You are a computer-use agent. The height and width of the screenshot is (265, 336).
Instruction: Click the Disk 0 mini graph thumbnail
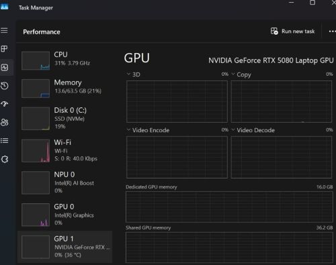click(36, 119)
